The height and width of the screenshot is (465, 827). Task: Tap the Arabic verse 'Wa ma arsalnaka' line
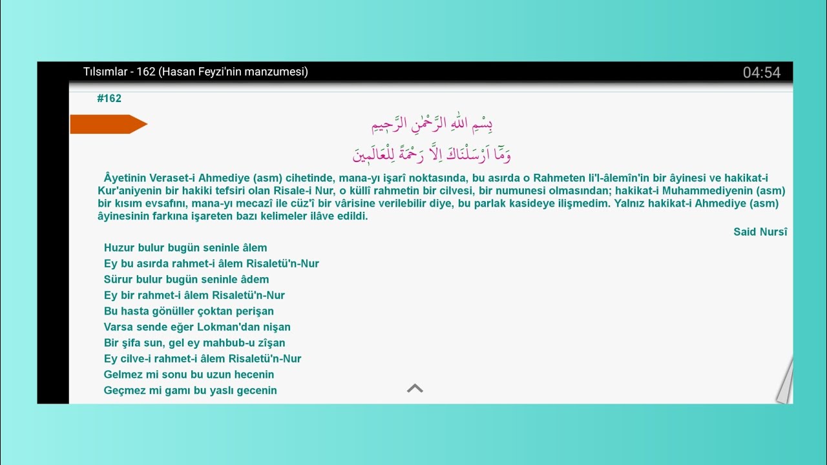(x=432, y=154)
